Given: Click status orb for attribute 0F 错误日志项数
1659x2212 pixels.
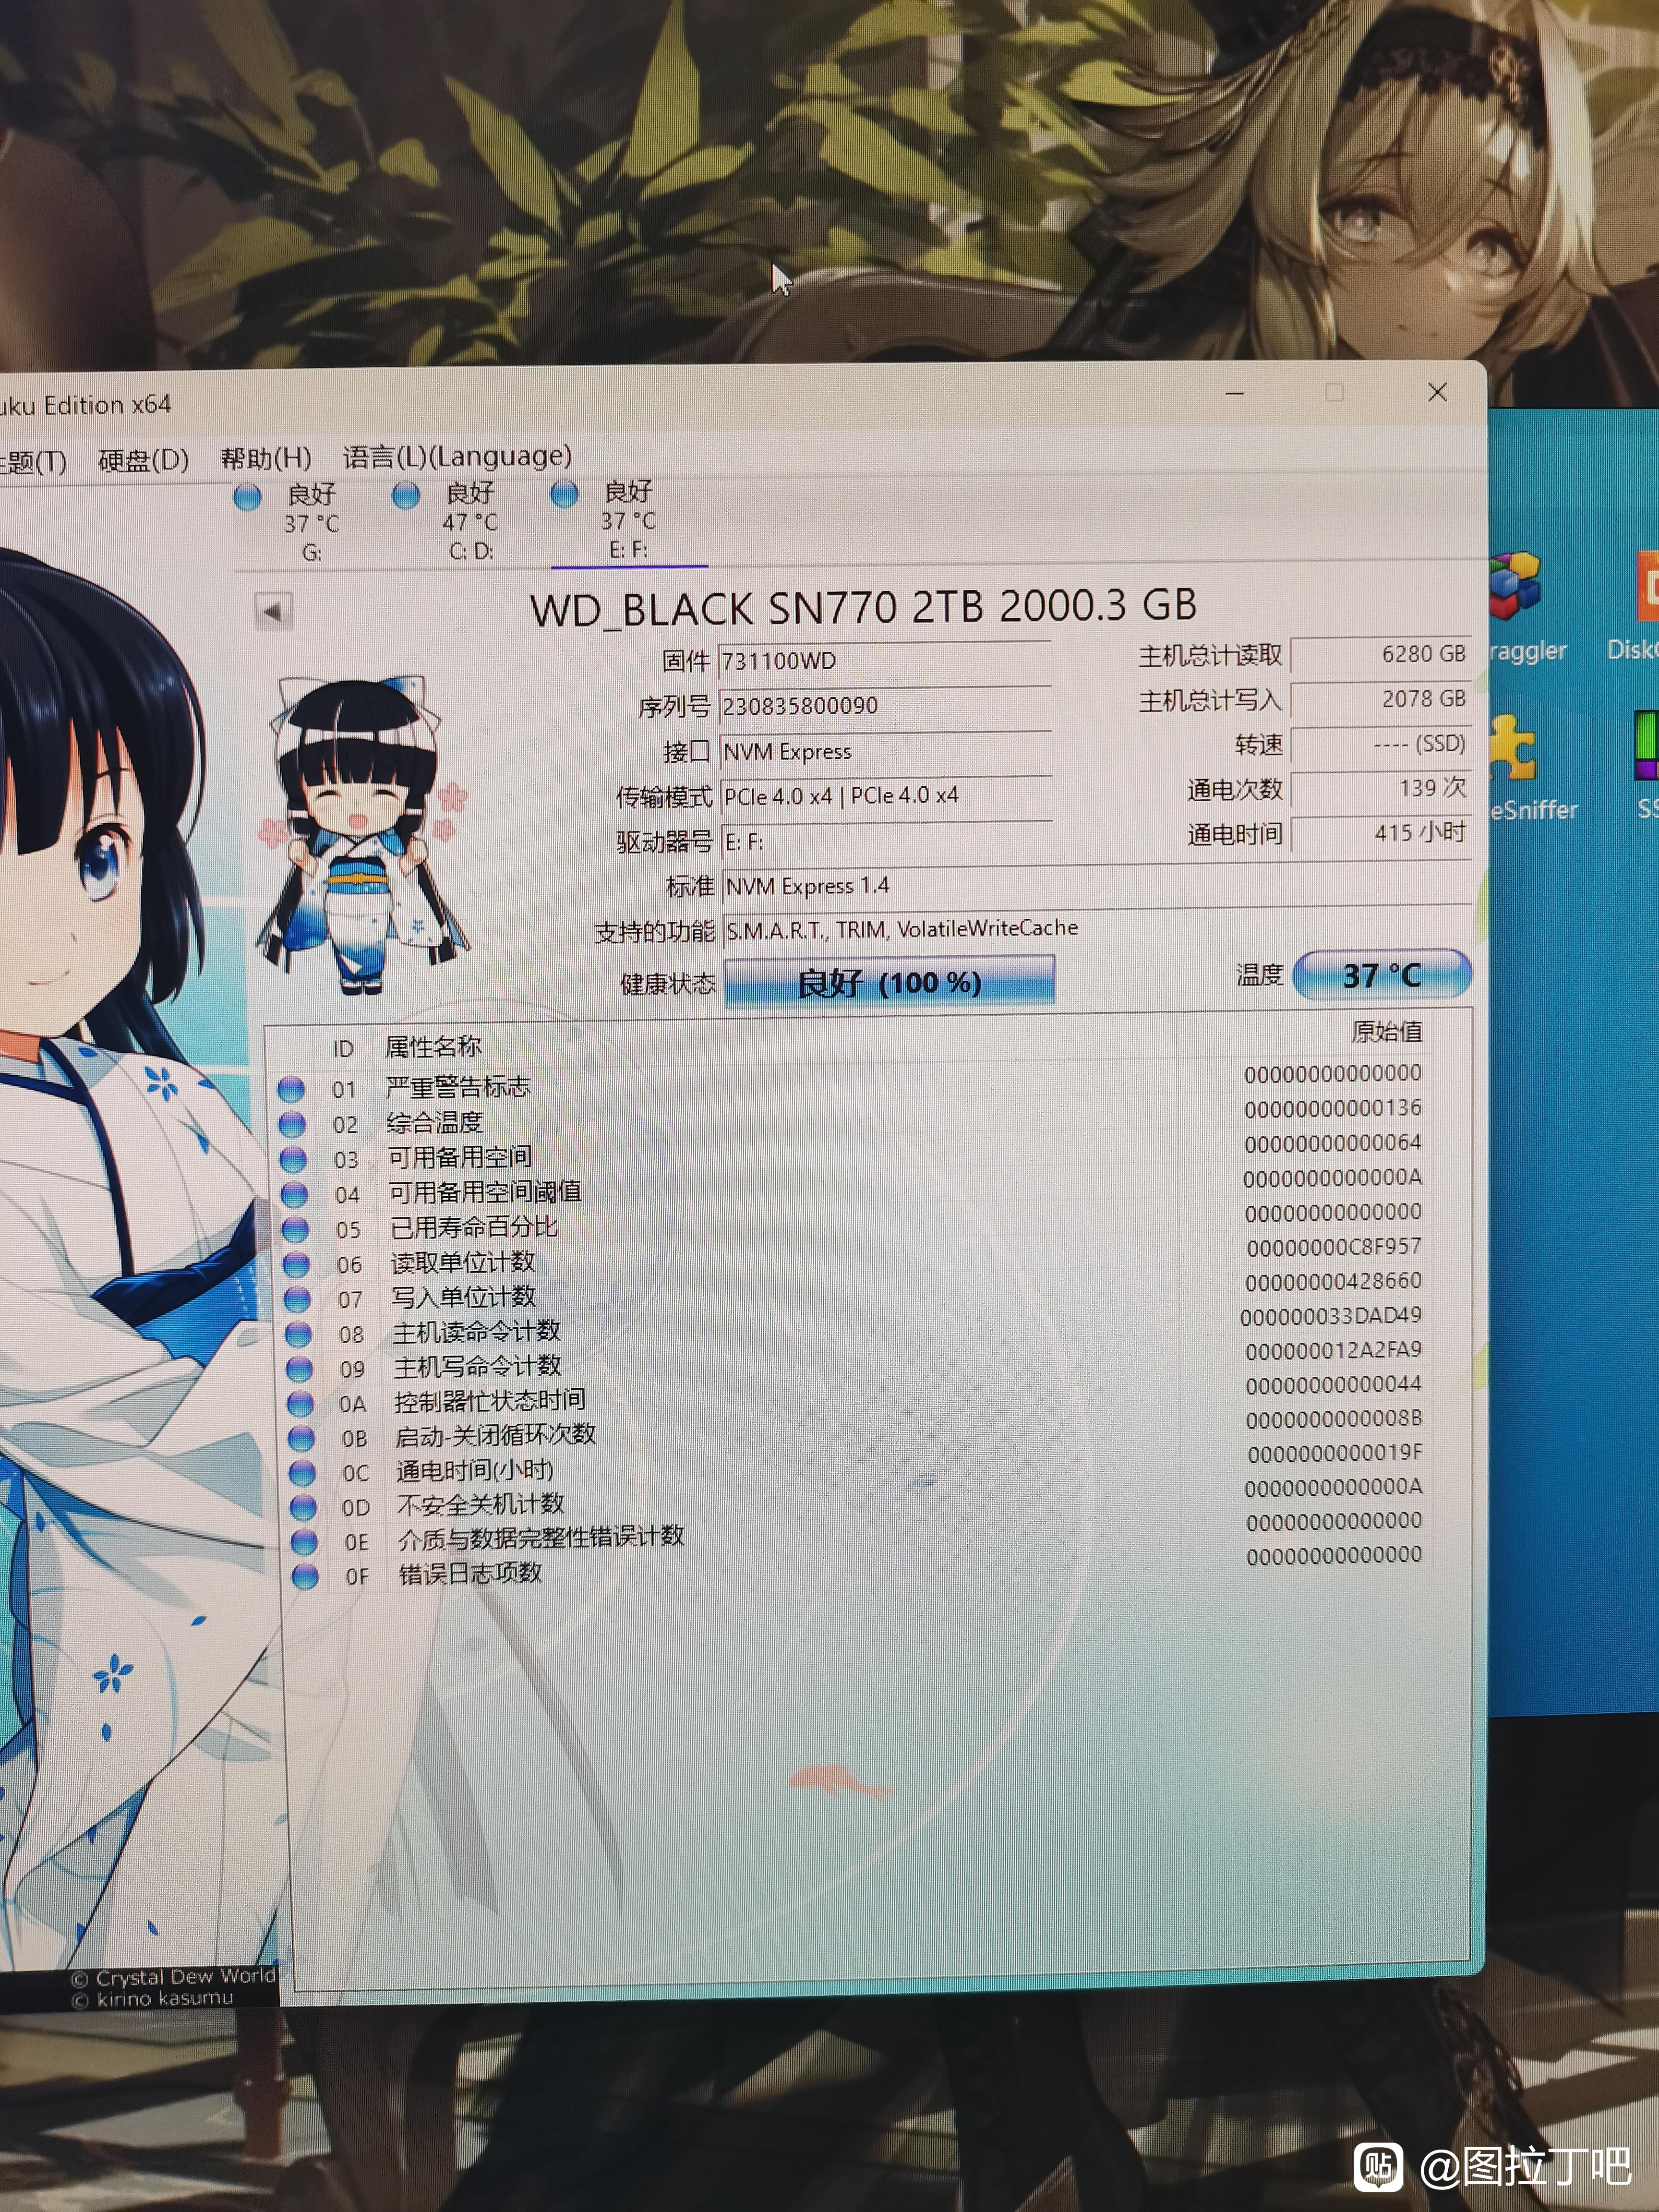Looking at the screenshot, I should (x=305, y=1577).
